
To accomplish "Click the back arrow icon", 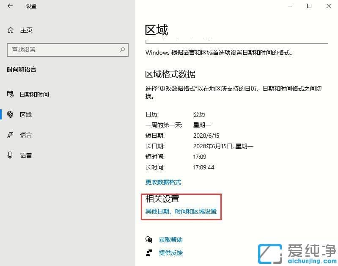I will 10,6.
